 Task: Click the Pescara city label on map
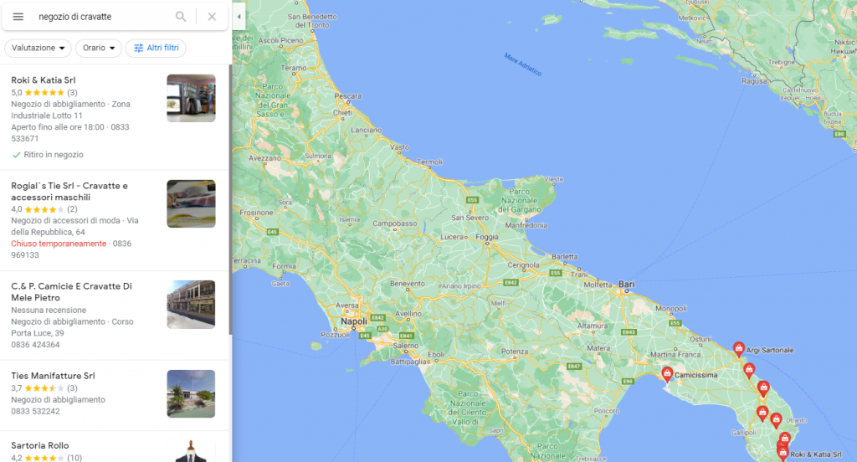pyautogui.click(x=347, y=95)
